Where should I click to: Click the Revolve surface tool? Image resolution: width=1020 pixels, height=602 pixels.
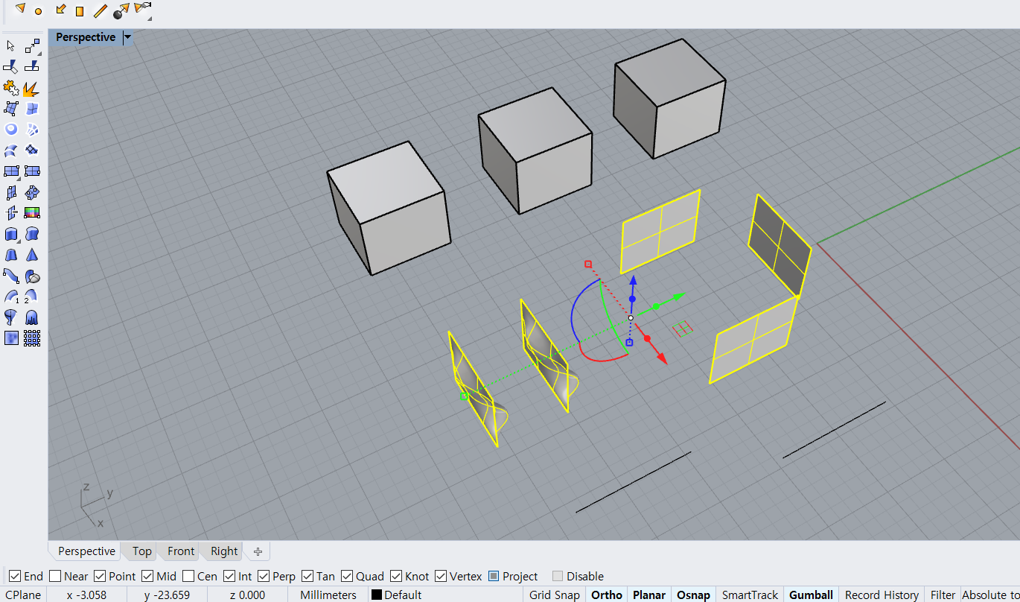click(10, 317)
